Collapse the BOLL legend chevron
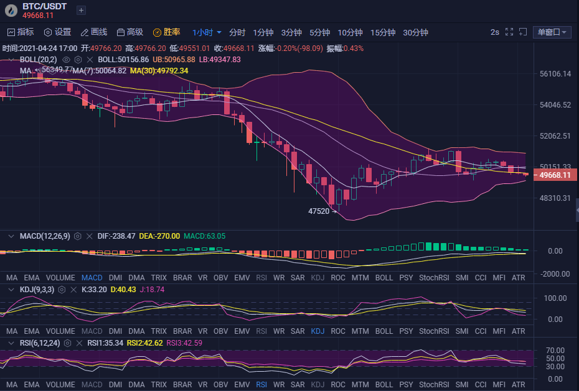This screenshot has height=391, width=579. pyautogui.click(x=11, y=60)
